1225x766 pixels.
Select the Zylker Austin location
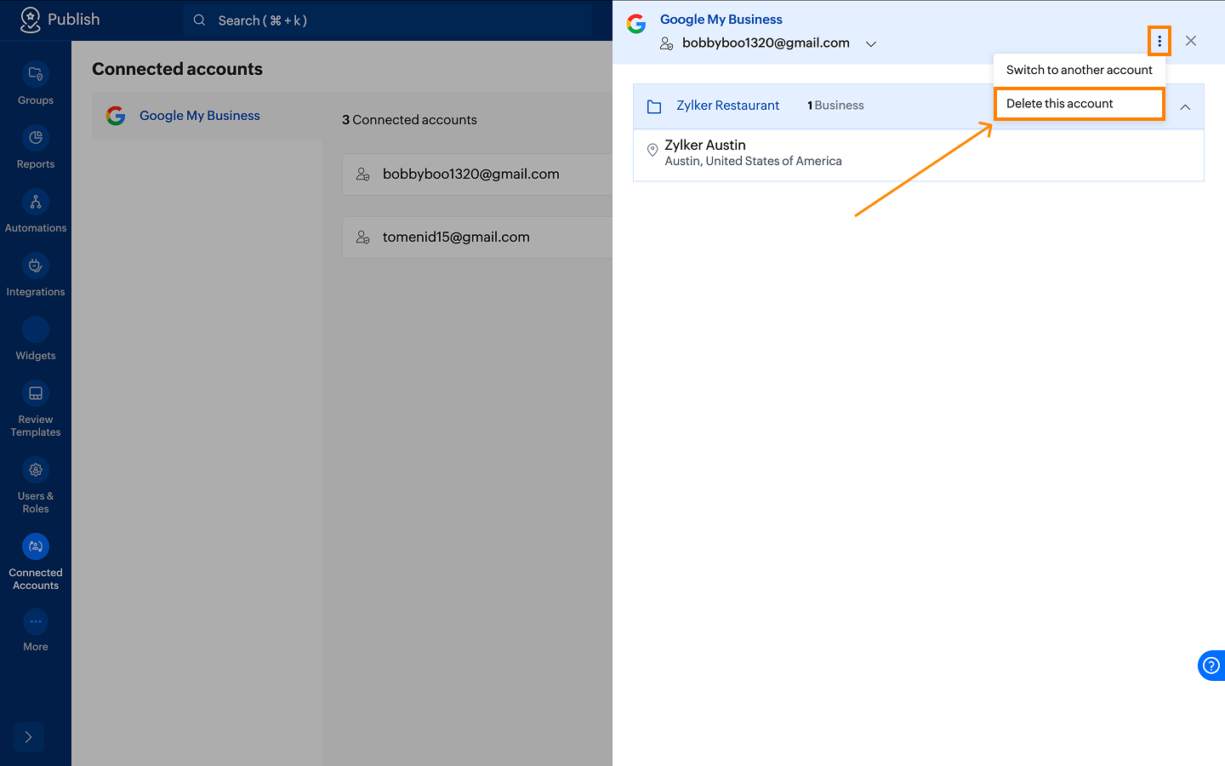coord(919,155)
